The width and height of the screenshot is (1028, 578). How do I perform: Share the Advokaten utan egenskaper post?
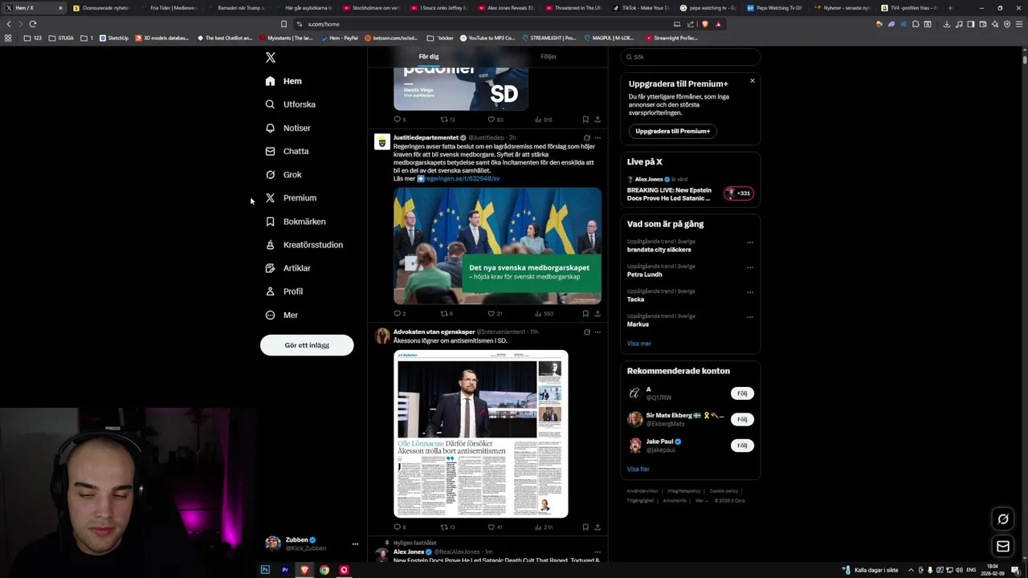(x=598, y=527)
